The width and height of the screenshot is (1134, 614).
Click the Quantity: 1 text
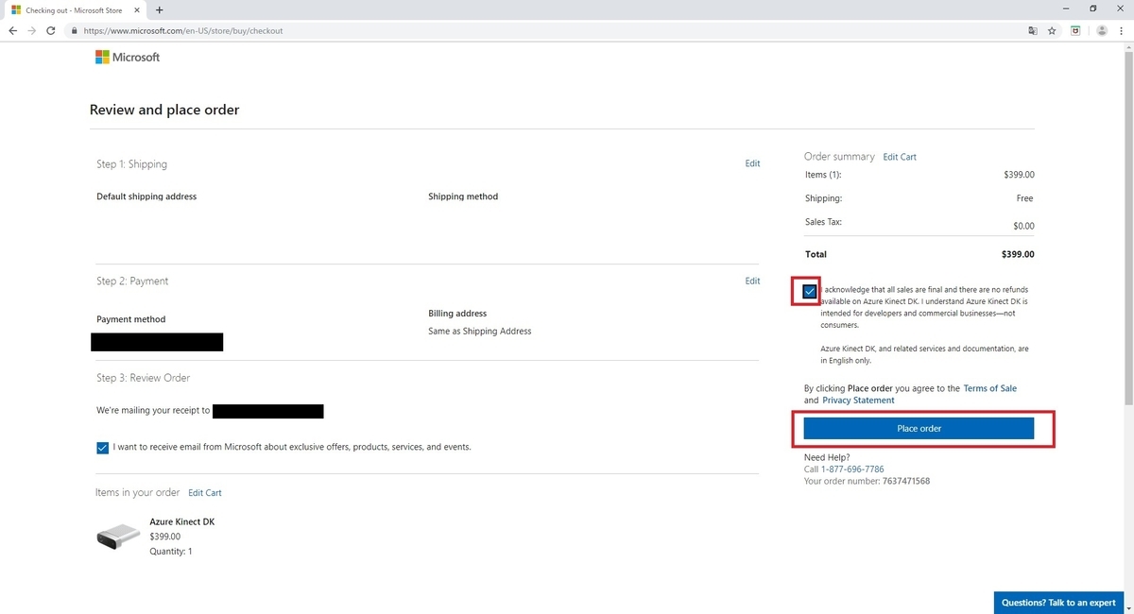pyautogui.click(x=171, y=552)
